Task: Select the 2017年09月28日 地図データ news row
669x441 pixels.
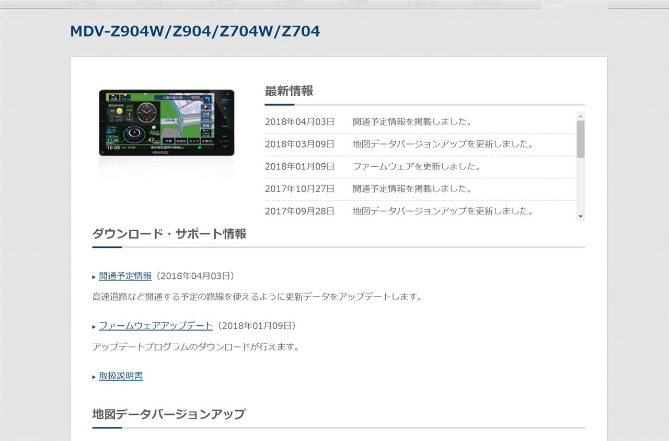Action: [x=420, y=211]
